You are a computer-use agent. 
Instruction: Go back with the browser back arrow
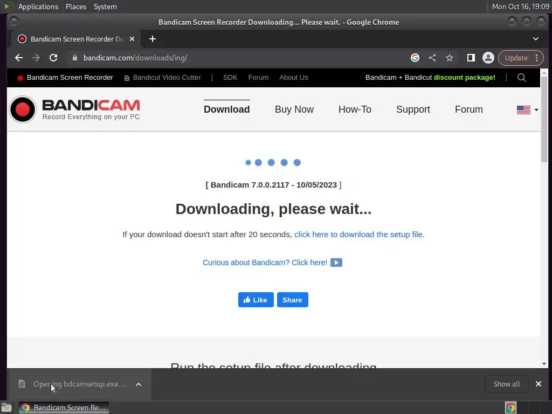click(x=19, y=58)
